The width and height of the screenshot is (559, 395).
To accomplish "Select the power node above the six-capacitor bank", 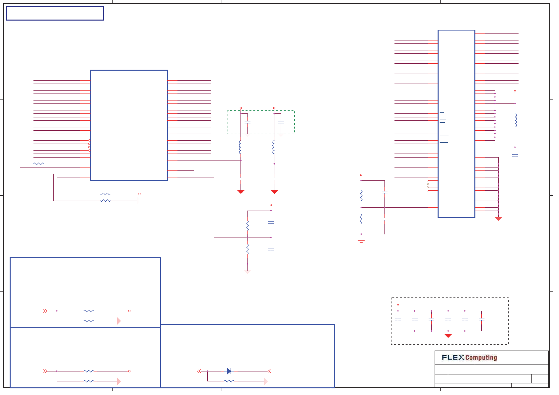I will (x=398, y=305).
